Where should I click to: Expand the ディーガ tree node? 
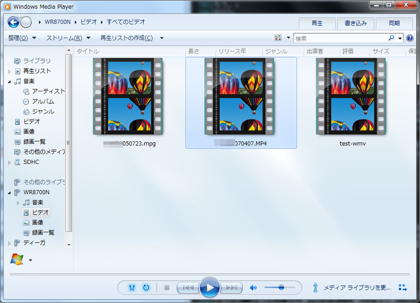[9, 243]
